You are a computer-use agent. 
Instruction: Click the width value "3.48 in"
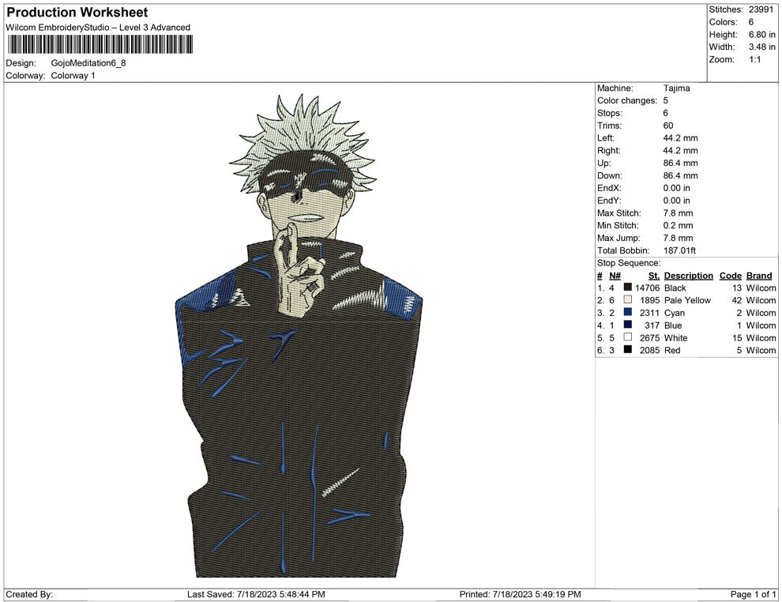tap(761, 47)
